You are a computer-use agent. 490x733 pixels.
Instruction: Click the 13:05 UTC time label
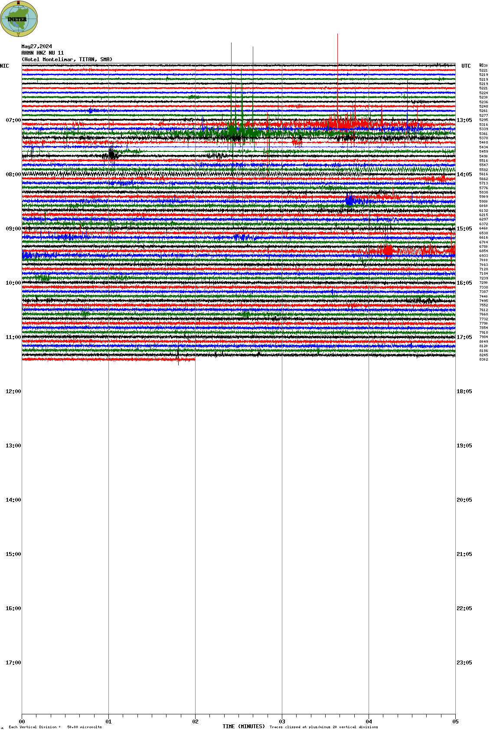[x=464, y=120]
